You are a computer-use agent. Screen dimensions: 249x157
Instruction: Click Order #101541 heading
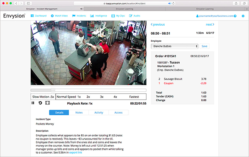[x=166, y=56]
